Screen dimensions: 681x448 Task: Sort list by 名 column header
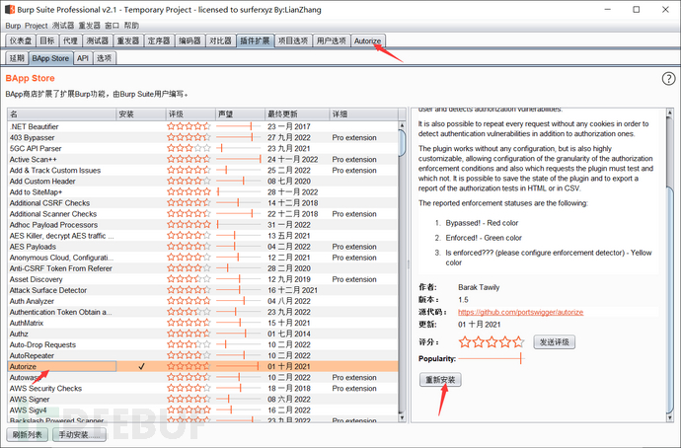61,114
